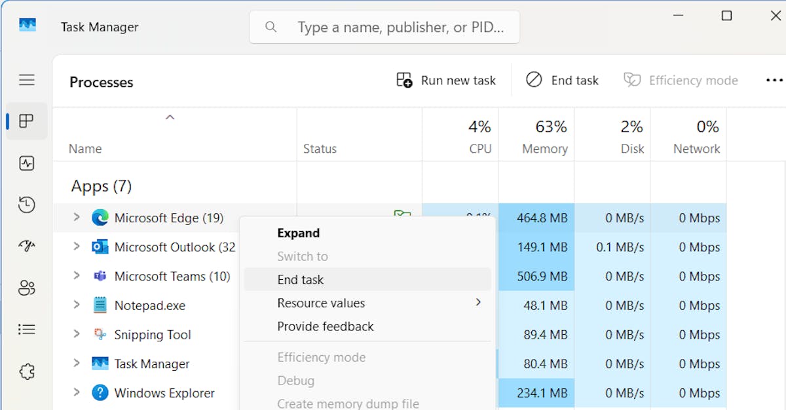Screen dimensions: 786x410
Task: Open the three-dot more options menu
Action: tap(774, 80)
